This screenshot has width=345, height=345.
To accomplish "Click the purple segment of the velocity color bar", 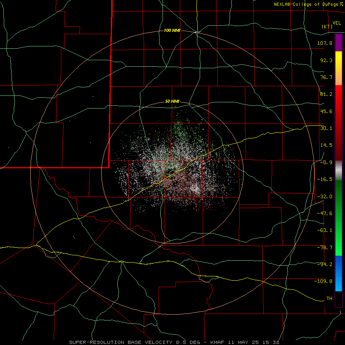I will (338, 43).
